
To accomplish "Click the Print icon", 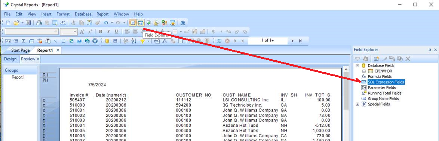I will pyautogui.click(x=39, y=23).
